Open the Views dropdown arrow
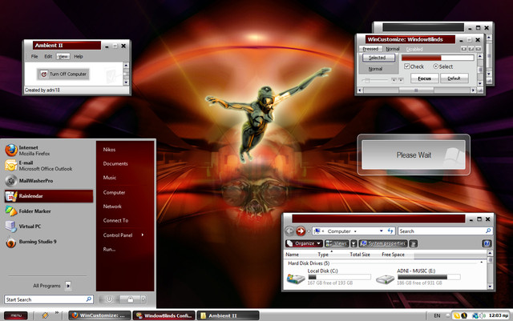Viewport: 513px width, 321px height. 353,243
